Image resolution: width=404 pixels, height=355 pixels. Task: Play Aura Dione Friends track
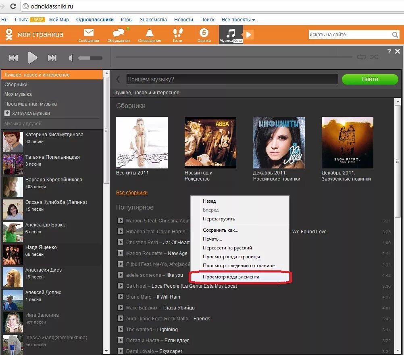pyautogui.click(x=120, y=318)
